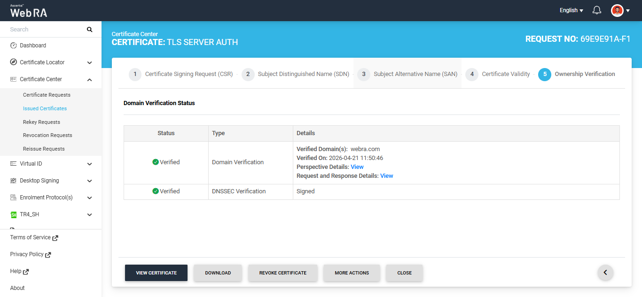The image size is (642, 297).
Task: Expand the Certificate Locator chevron
Action: pos(89,63)
